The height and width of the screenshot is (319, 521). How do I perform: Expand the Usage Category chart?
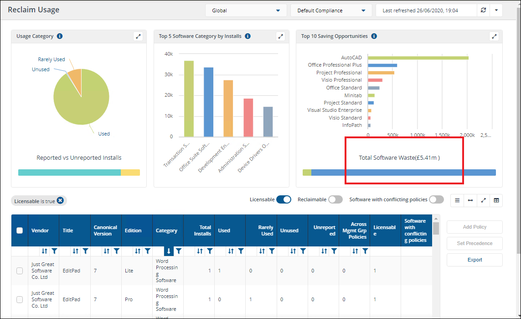click(x=139, y=37)
